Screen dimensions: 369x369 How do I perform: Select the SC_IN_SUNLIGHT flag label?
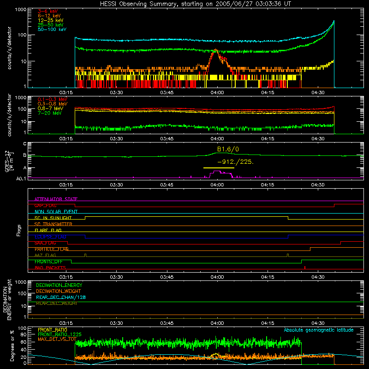point(53,218)
